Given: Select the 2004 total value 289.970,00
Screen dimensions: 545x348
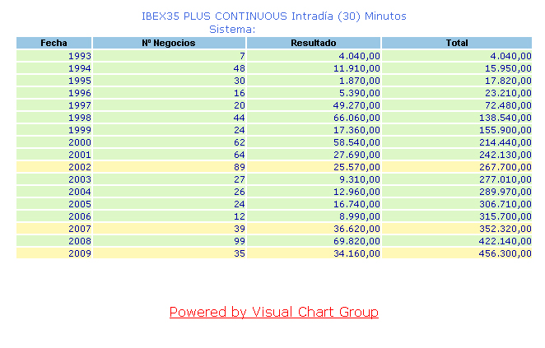Looking at the screenshot, I should 502,192.
